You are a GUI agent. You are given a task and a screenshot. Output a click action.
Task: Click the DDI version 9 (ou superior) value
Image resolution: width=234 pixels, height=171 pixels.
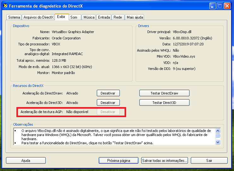pos(184,69)
